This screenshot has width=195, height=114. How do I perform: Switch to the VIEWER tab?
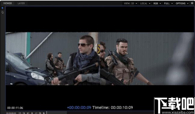(8, 3)
